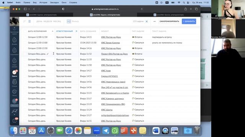This screenshot has height=137, width=245.
Task: Switch to the pipeline view icon
Action: [24, 21]
